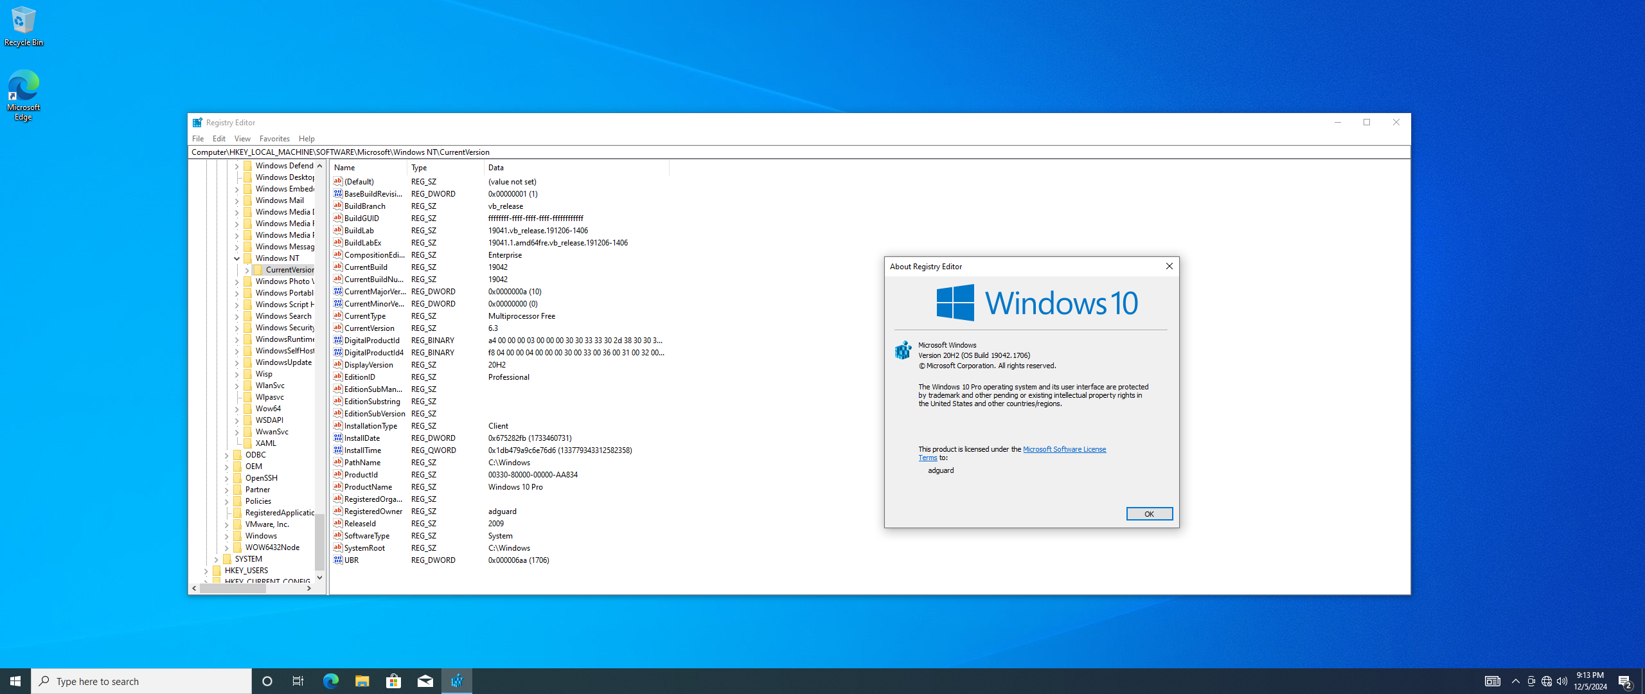The height and width of the screenshot is (694, 1645).
Task: Open the Favorites menu
Action: 274,138
